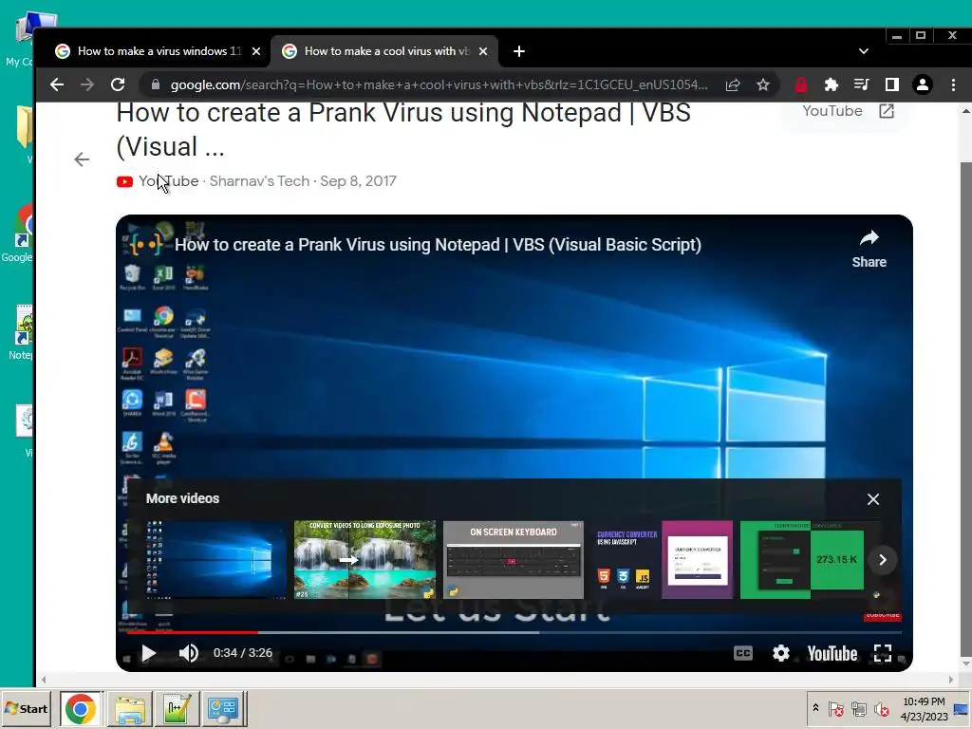Close the 'cool virus with vbs' tab
The width and height of the screenshot is (972, 729).
pos(483,51)
